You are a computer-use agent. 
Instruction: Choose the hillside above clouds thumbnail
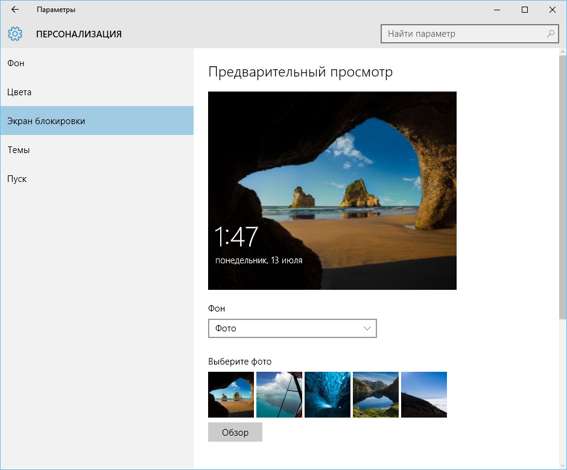(424, 395)
